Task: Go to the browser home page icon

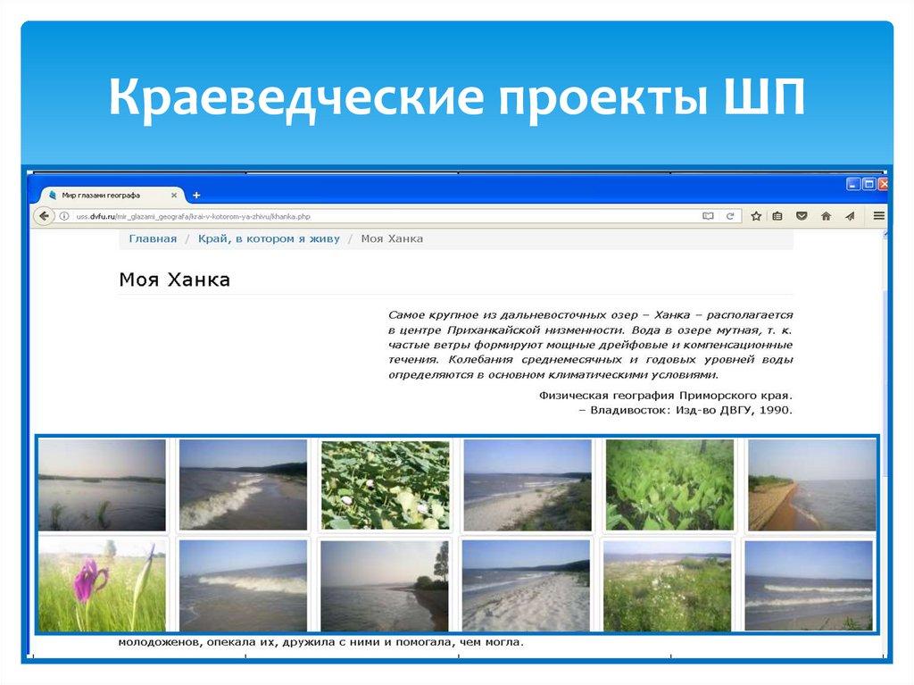Action: click(826, 216)
